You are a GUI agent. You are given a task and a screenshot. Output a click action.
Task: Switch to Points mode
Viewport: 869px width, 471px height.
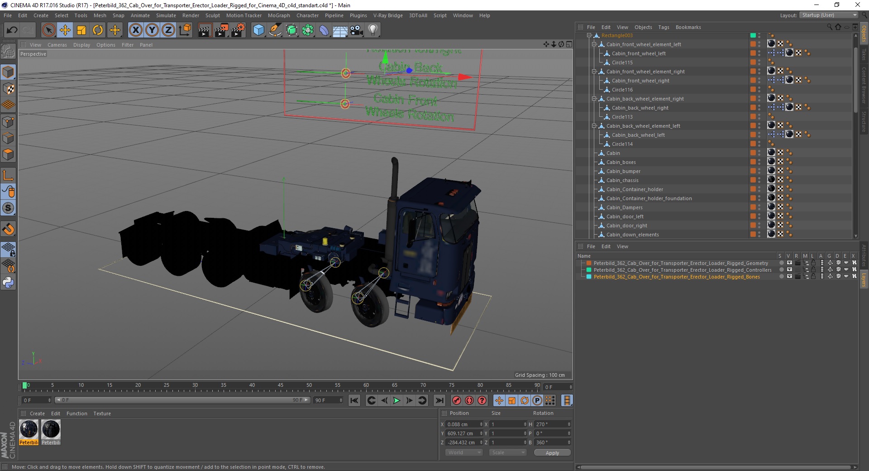tap(8, 122)
